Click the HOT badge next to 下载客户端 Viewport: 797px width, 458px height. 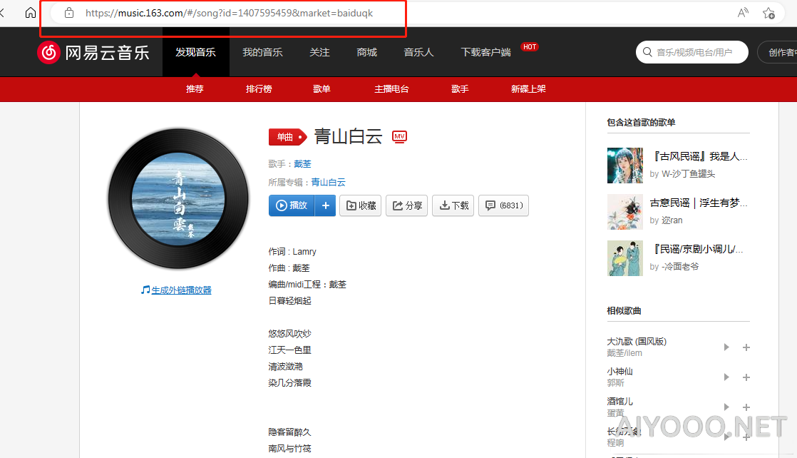[530, 47]
